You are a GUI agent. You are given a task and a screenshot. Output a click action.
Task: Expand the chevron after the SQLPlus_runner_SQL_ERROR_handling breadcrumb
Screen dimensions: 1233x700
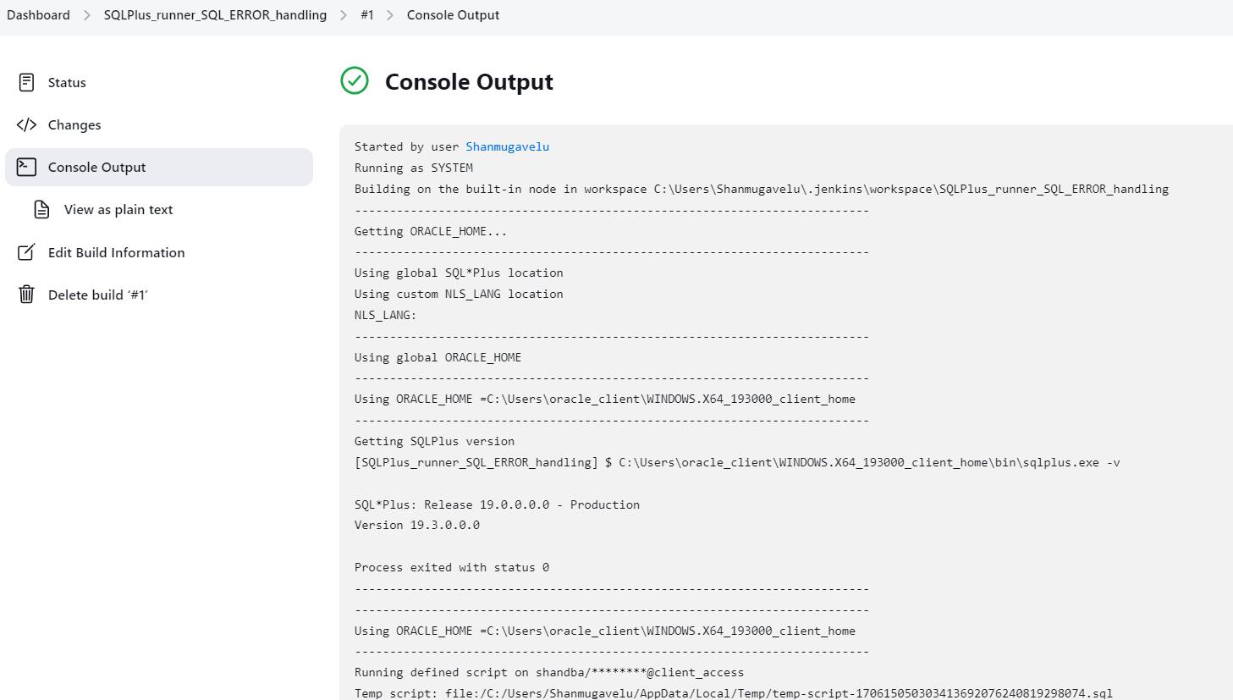(x=343, y=15)
